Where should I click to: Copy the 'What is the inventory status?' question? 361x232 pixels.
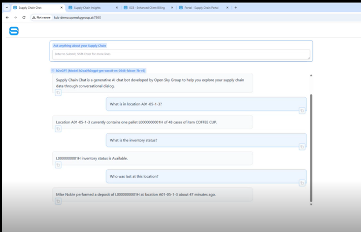point(302,147)
